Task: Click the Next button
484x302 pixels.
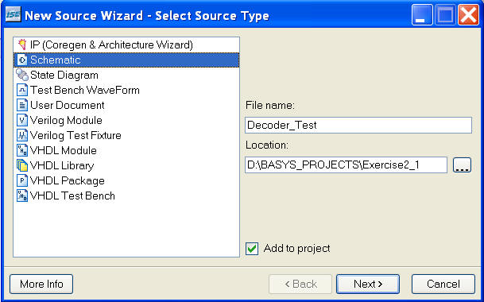Action: pos(368,284)
